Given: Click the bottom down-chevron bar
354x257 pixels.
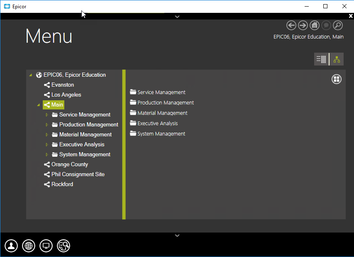Looking at the screenshot, I should pyautogui.click(x=177, y=235).
